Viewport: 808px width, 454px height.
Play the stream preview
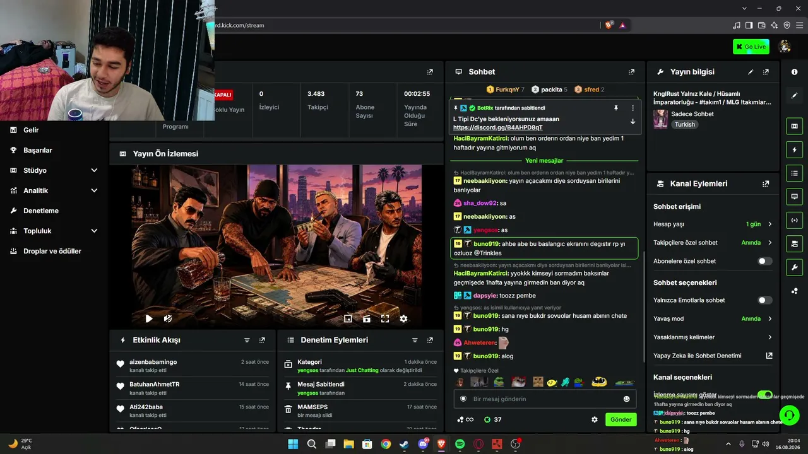(x=149, y=318)
